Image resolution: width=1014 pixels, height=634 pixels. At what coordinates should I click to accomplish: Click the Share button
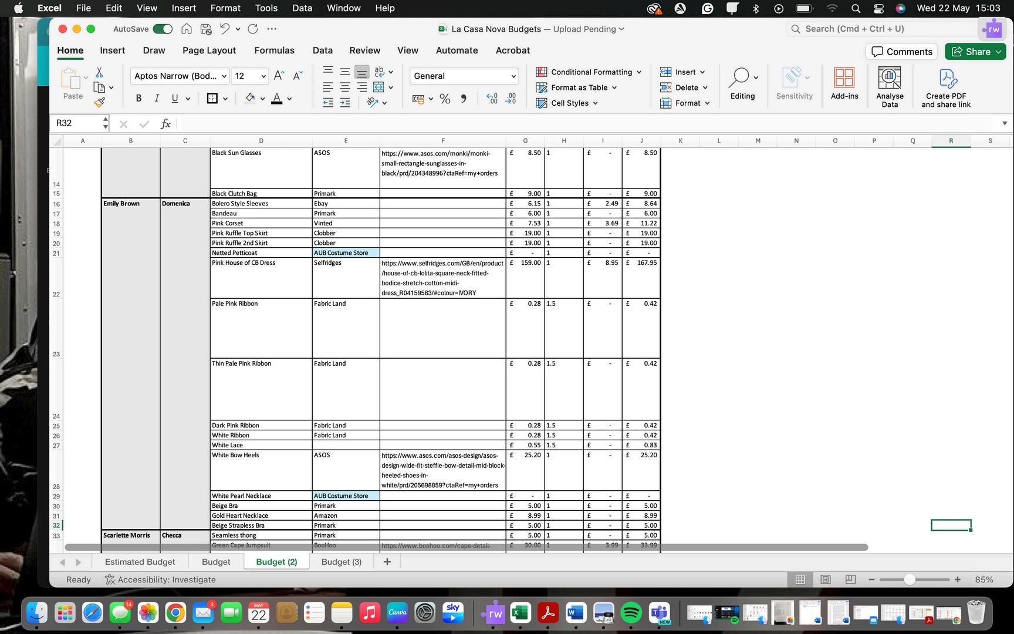(975, 52)
